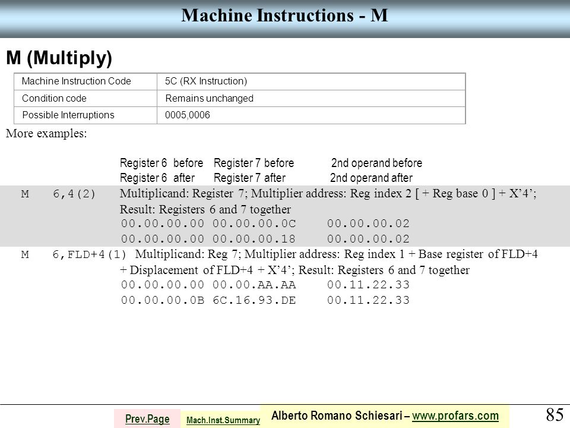The image size is (570, 428).
Task: Click the slide title 'Machine Instructions - M'
Action: coord(284,15)
